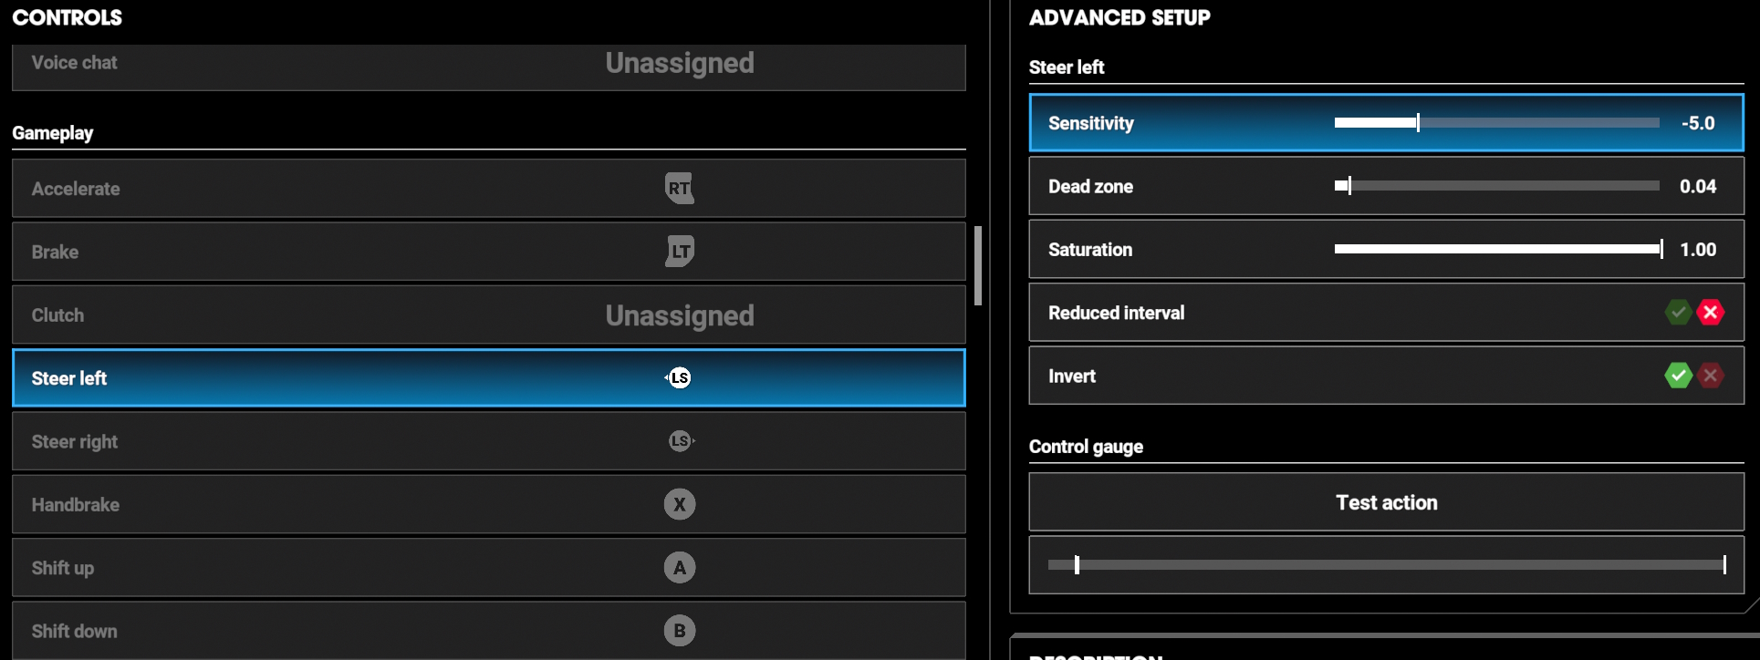
Task: Click the Test action button
Action: click(x=1387, y=502)
